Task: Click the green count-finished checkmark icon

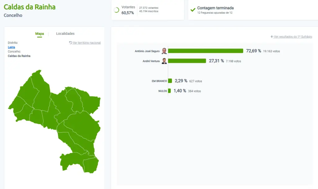Action: tap(193, 10)
